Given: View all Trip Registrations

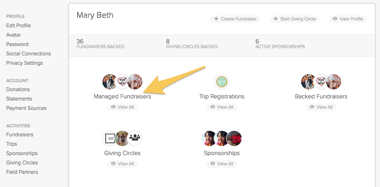Looking at the screenshot, I should 222,107.
